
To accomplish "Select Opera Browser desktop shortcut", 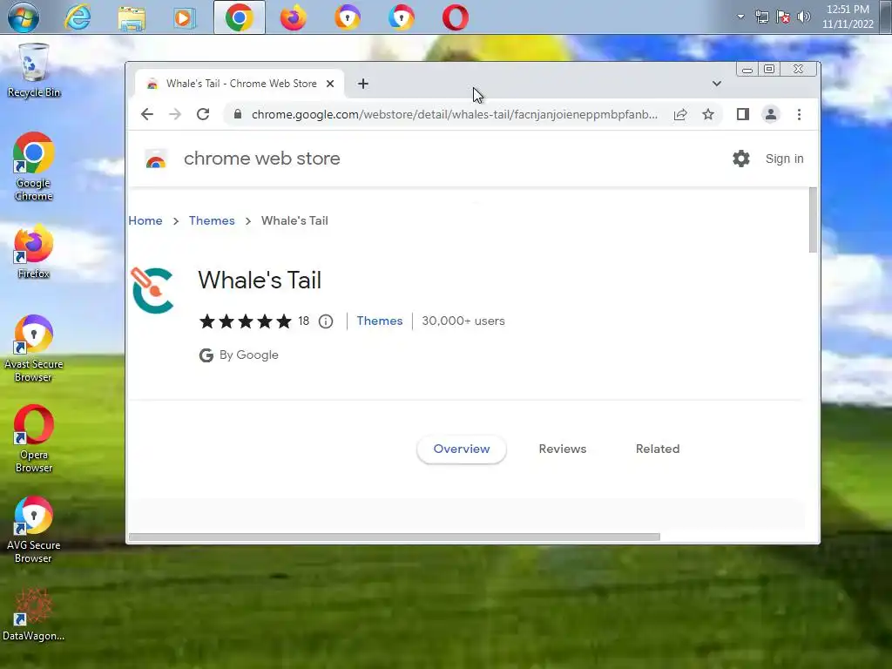I will 34,439.
